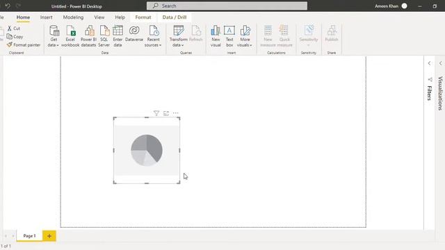The width and height of the screenshot is (445, 250).
Task: Click filter icon above pie visual
Action: 156,113
